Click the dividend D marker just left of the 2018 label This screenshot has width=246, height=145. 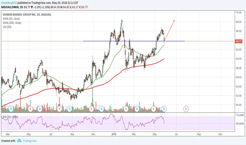[x=102, y=109]
